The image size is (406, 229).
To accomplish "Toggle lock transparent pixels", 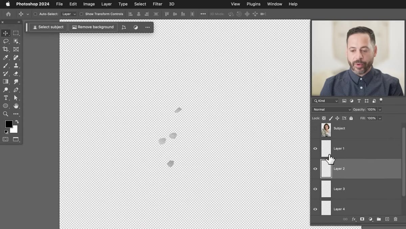I will (324, 118).
